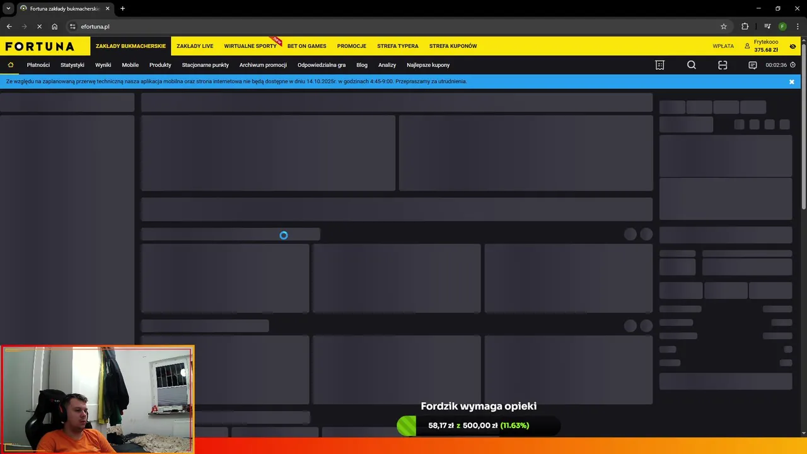The width and height of the screenshot is (807, 454).
Task: Open Bet On Games section
Action: pos(306,46)
